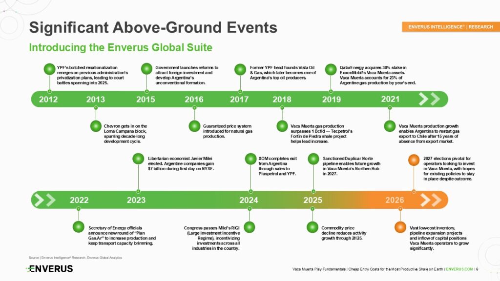This screenshot has height=281, width=500.
Task: Click the Vast low-cost inventory description text
Action: tap(439, 238)
